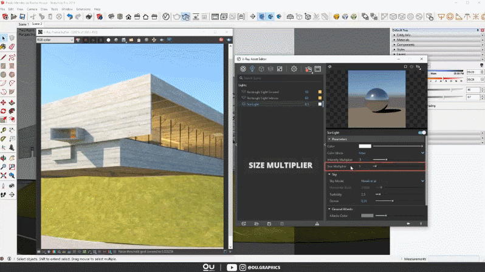Select the SketchUp arrow Select tool
Screen dimensions: 485x272
pyautogui.click(x=4, y=38)
